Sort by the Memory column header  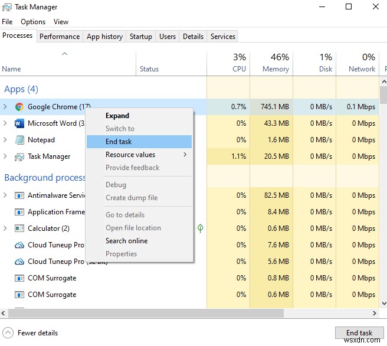point(271,63)
